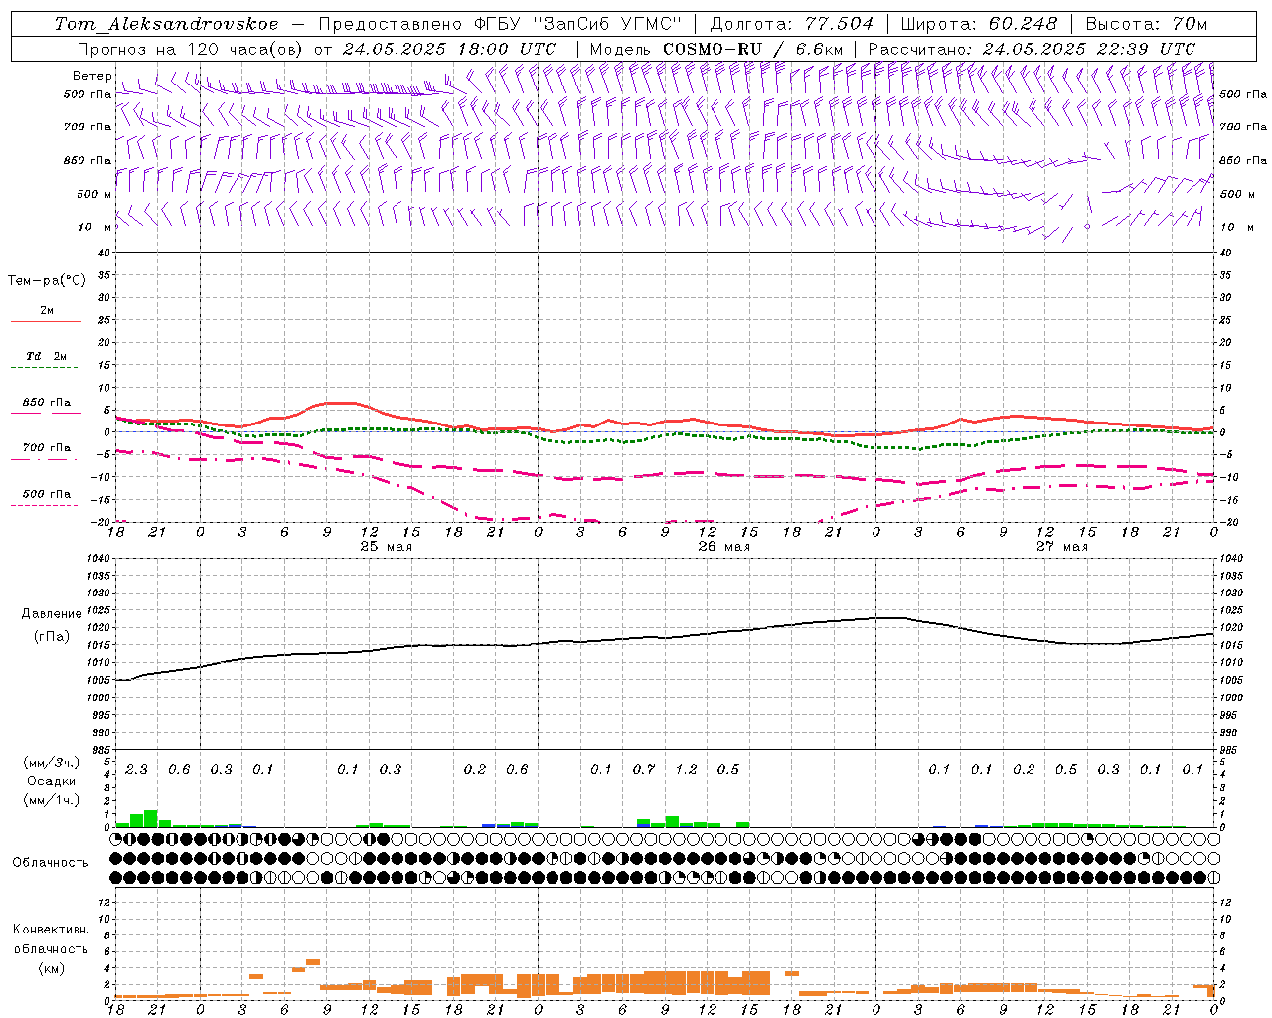Click the Тем-ра(°C) axis title
Image resolution: width=1272 pixels, height=1018 pixels.
tap(47, 281)
